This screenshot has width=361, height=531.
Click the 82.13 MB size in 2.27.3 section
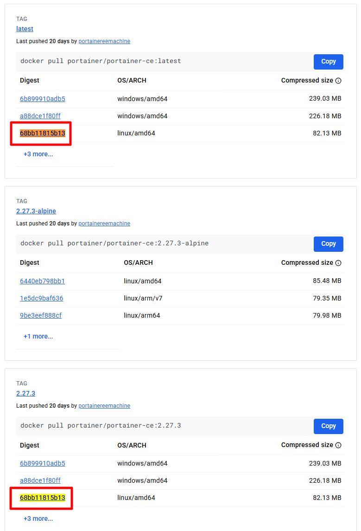[x=327, y=498]
